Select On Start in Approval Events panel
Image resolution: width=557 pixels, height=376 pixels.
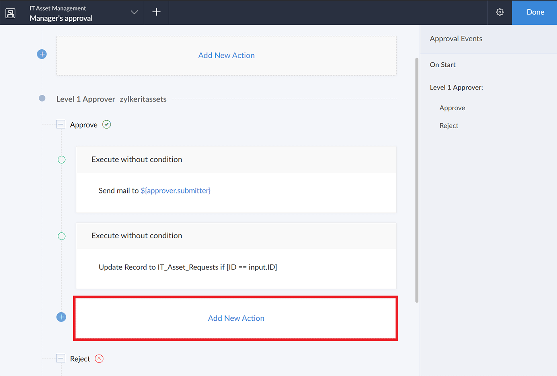pyautogui.click(x=442, y=64)
